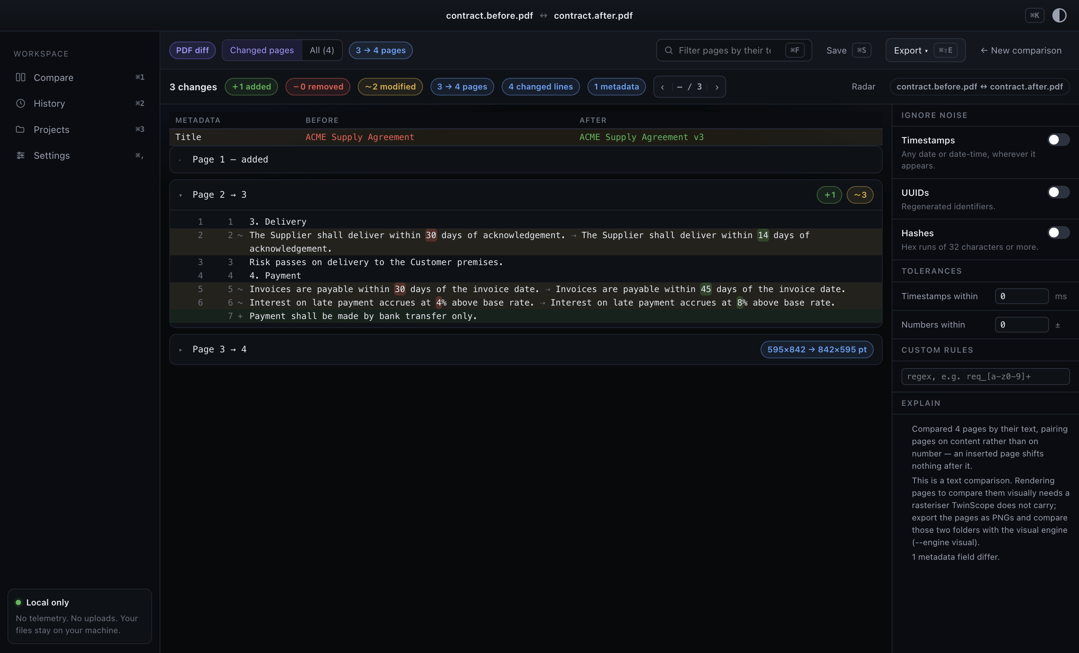The height and width of the screenshot is (653, 1079).
Task: Select line 'Risk passes on delivery'
Action: click(x=526, y=262)
